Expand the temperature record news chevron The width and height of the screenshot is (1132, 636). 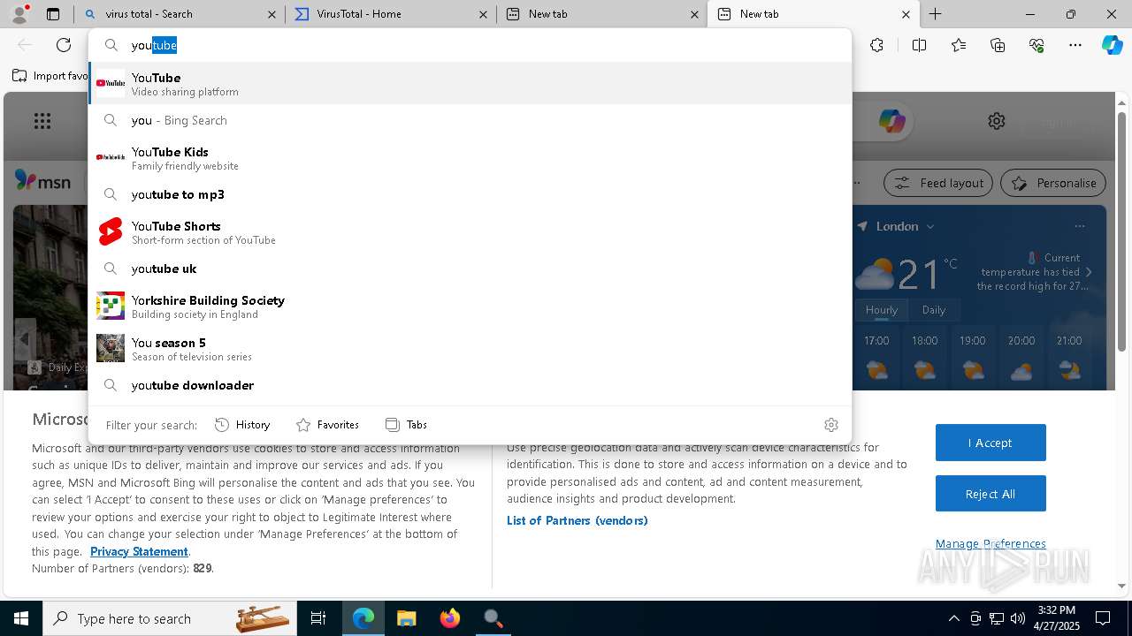point(1089,272)
